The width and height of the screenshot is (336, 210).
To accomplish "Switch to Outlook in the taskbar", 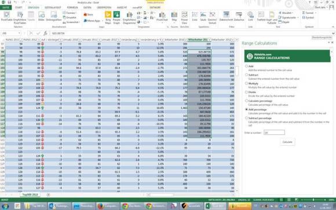I will tap(59, 206).
